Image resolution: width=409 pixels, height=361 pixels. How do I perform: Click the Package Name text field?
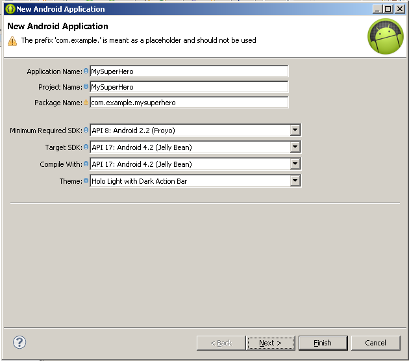pos(189,103)
